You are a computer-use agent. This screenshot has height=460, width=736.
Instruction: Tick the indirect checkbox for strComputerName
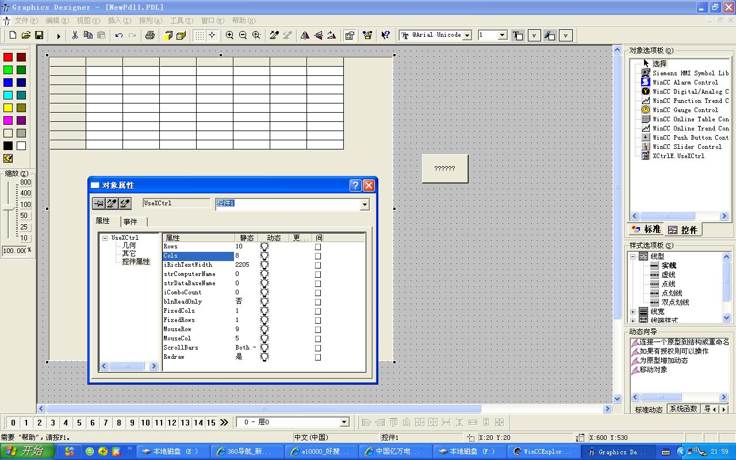[318, 274]
